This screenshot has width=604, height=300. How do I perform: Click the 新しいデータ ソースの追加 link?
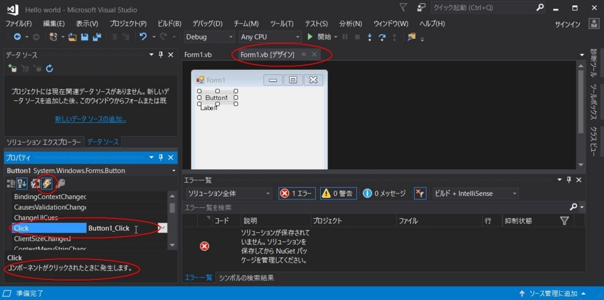coord(90,119)
